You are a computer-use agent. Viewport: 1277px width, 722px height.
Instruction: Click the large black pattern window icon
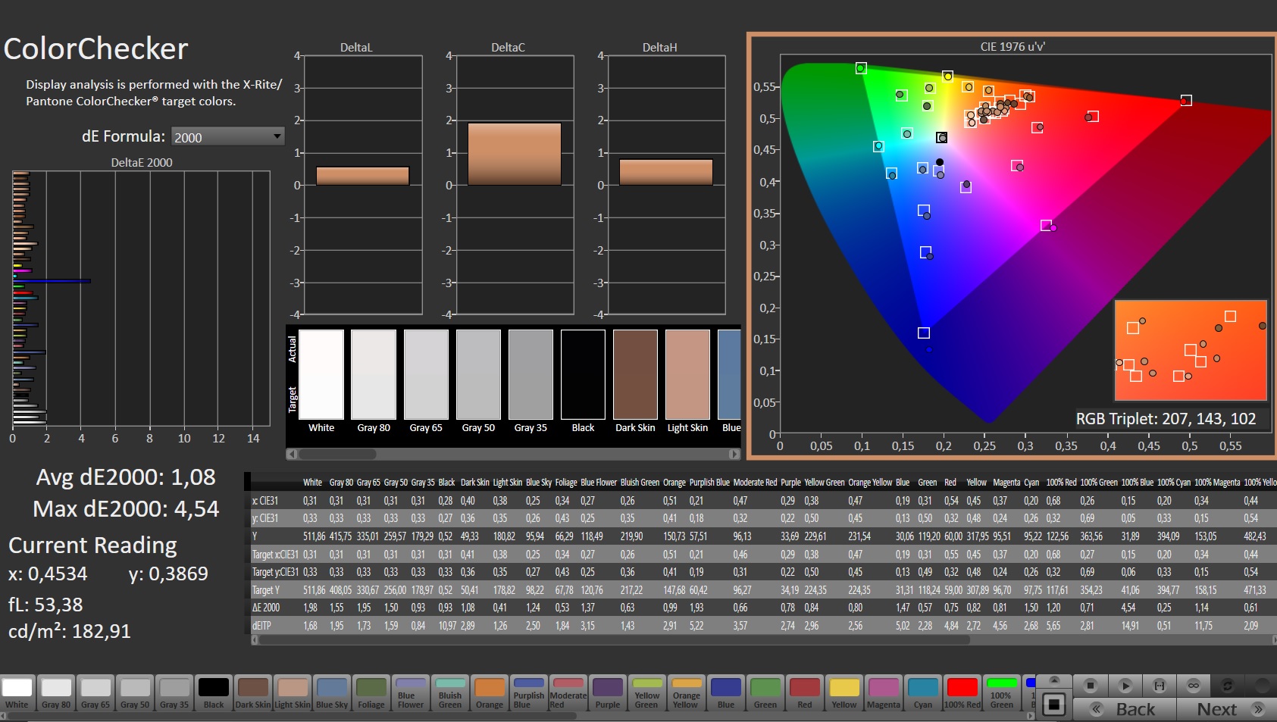coord(1053,705)
